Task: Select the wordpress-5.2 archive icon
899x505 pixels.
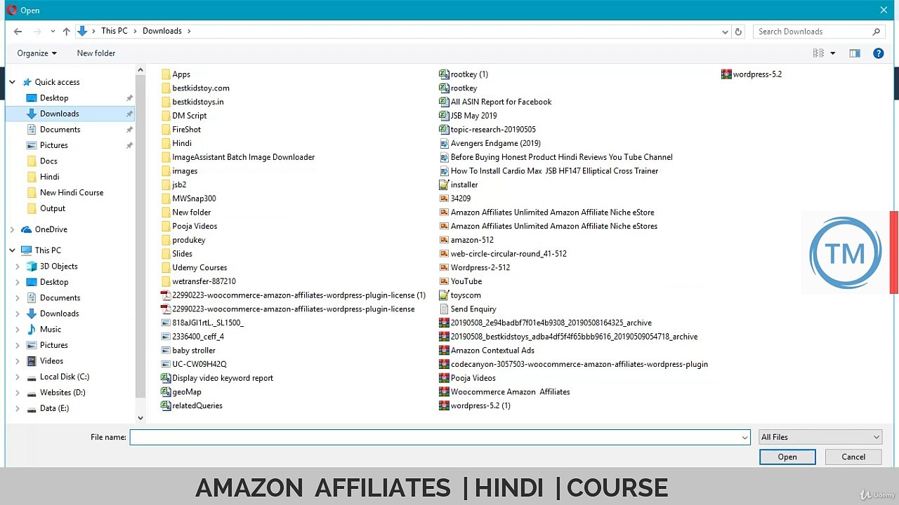Action: 726,74
